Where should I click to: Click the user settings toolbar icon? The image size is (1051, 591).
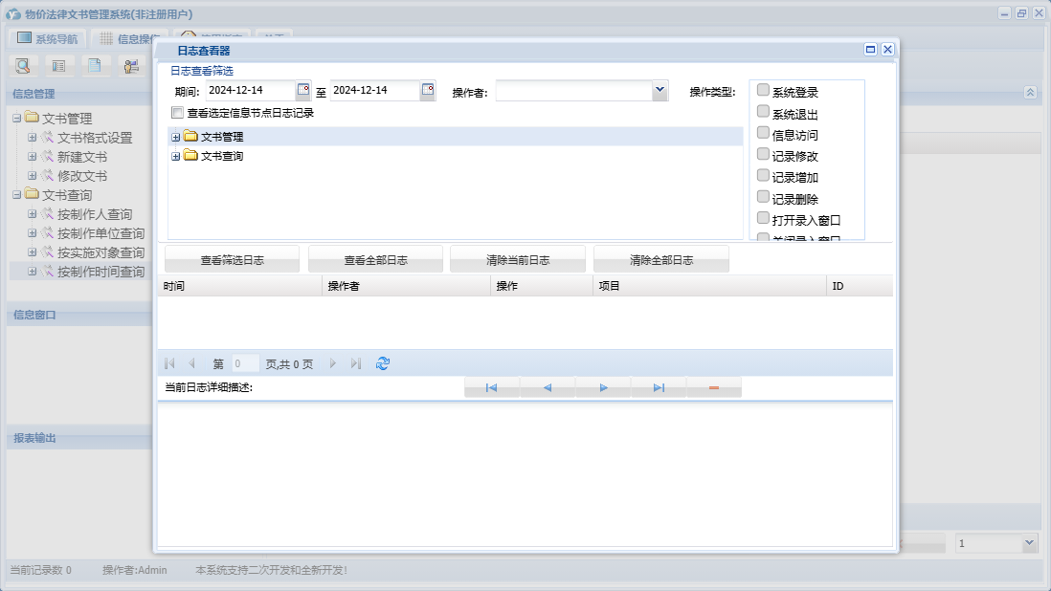[131, 66]
